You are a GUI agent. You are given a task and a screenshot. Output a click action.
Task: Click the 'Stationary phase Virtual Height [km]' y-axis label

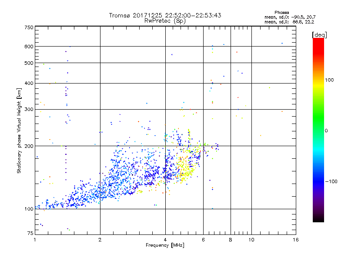(x=19, y=131)
